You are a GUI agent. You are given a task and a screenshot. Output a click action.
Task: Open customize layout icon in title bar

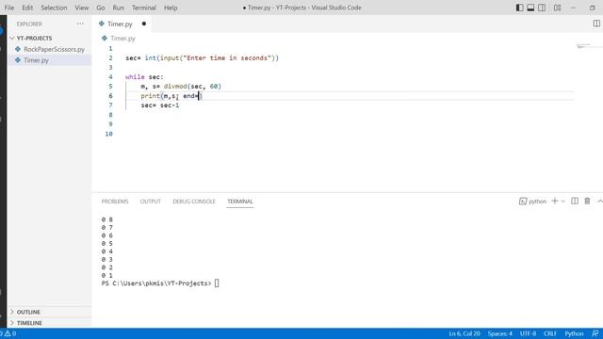(x=557, y=8)
